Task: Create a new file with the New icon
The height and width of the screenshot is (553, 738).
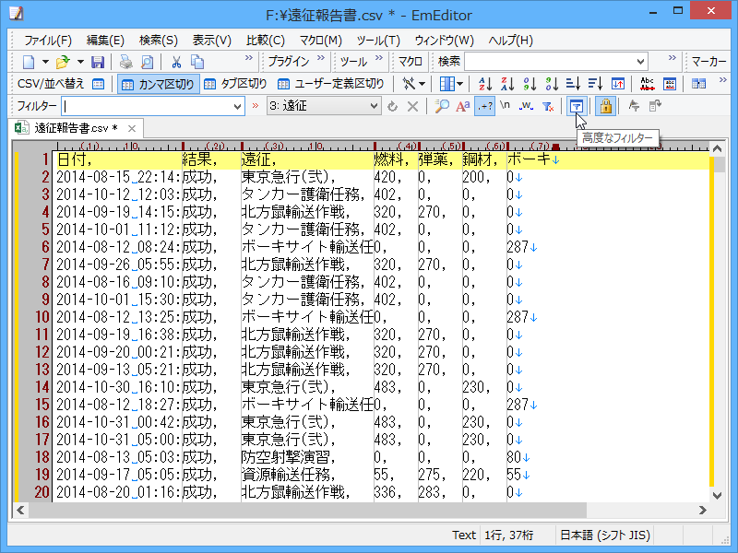Action: pyautogui.click(x=29, y=62)
